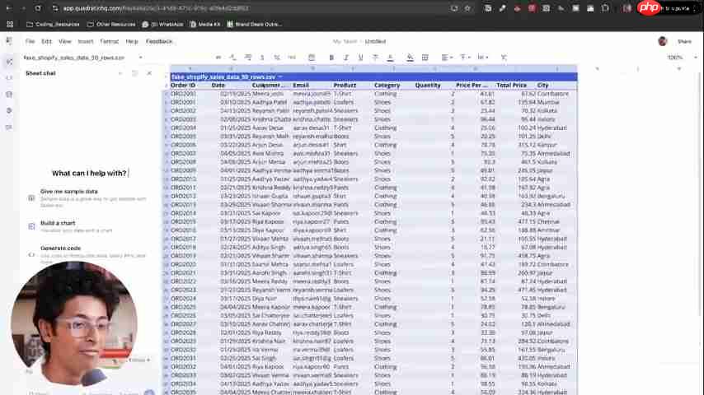Open the Insert menu

click(85, 41)
